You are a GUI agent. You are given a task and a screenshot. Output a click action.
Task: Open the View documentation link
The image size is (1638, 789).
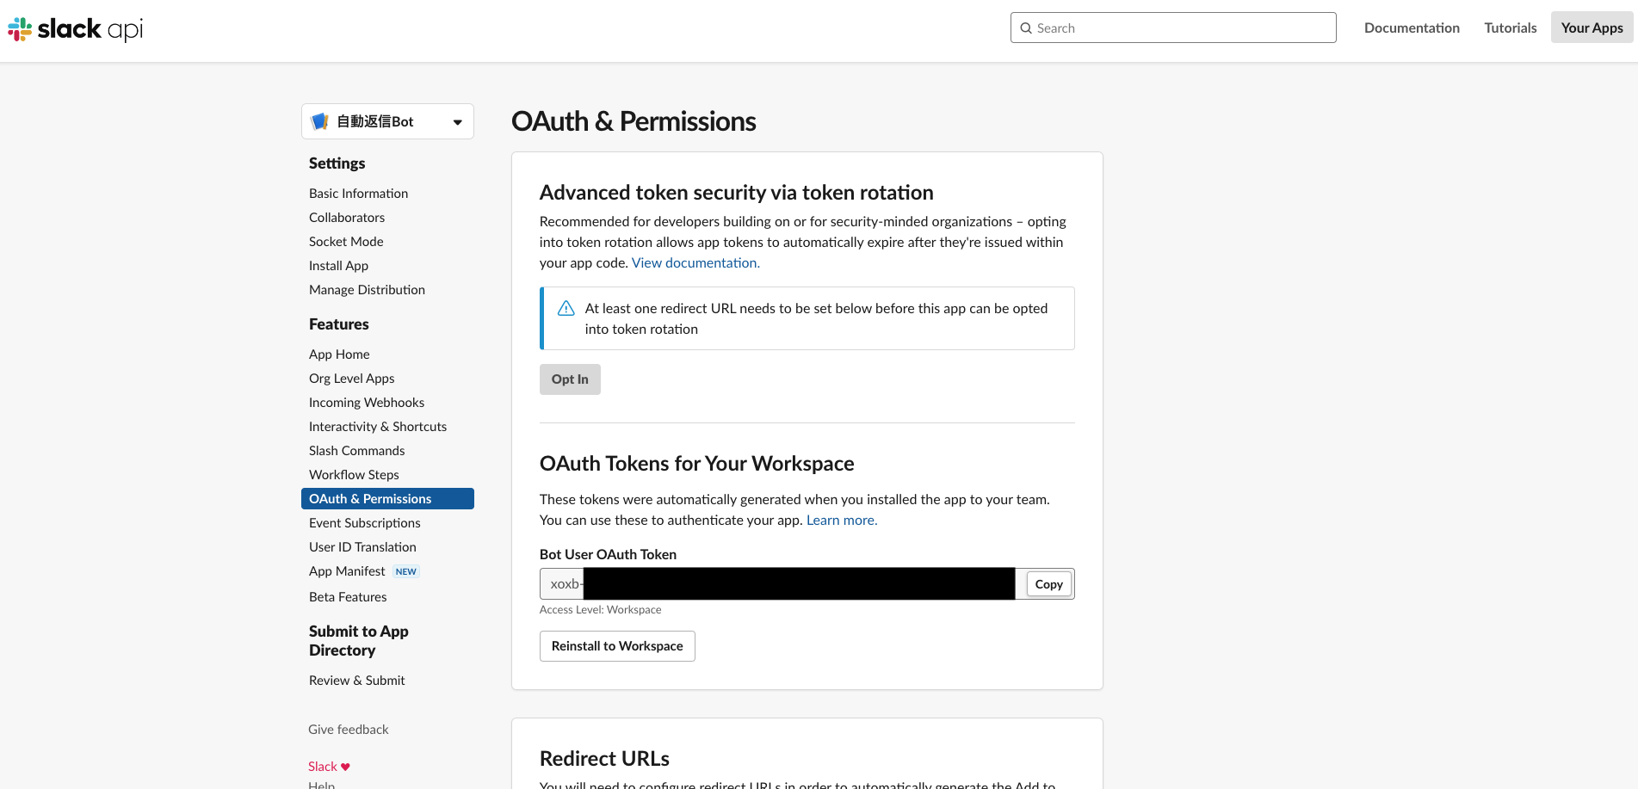tap(694, 262)
